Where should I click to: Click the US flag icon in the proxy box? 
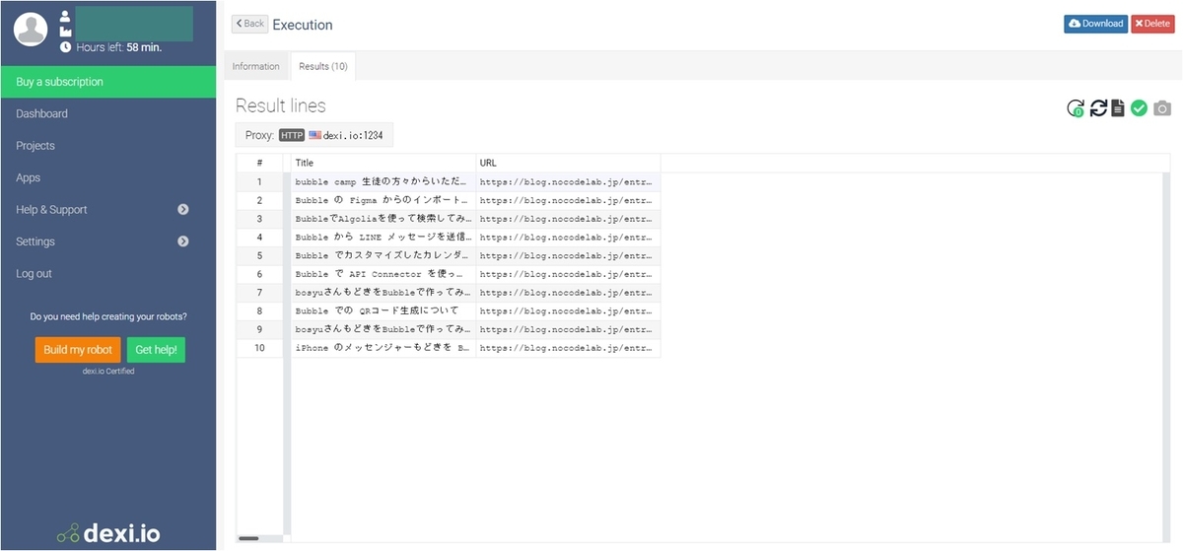(x=314, y=135)
